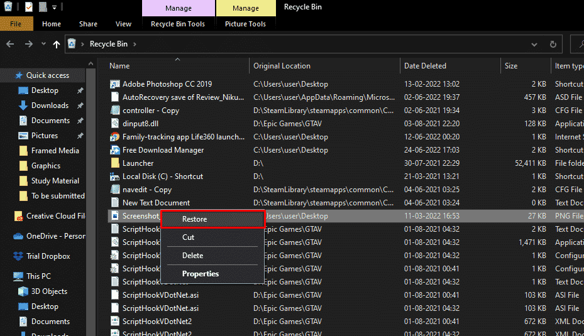584x336 pixels.
Task: Select ScriptHookVDotNet2 XML row deleted 00:41
Action: [157, 322]
